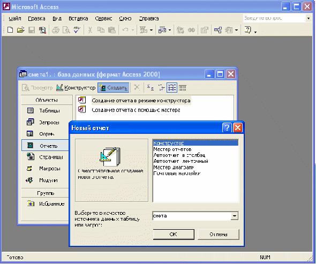316x264 pixels.
Task: Open the Справка menu
Action: 149,19
